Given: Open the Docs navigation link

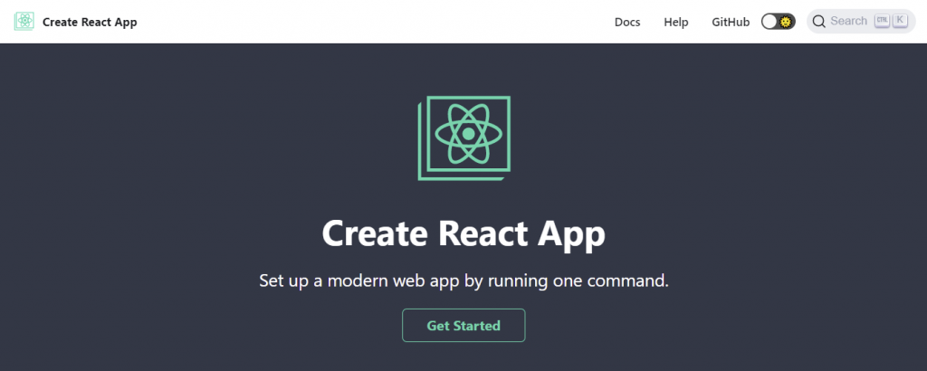Looking at the screenshot, I should [627, 22].
